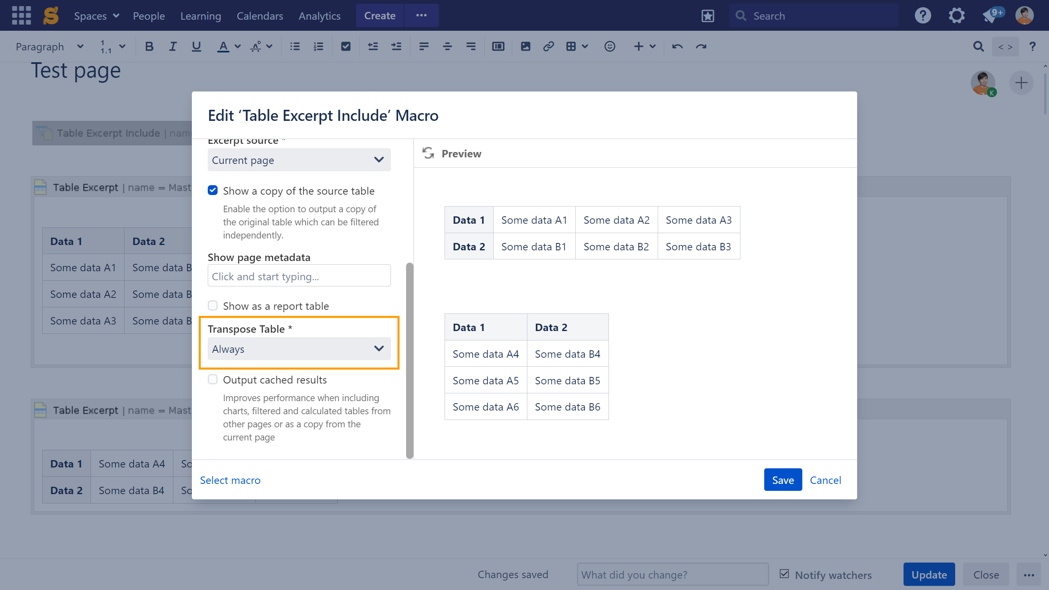1049x590 pixels.
Task: Open the Transpose Table dropdown
Action: (299, 349)
